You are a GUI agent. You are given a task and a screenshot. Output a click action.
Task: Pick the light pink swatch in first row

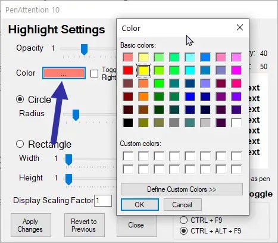221,57
